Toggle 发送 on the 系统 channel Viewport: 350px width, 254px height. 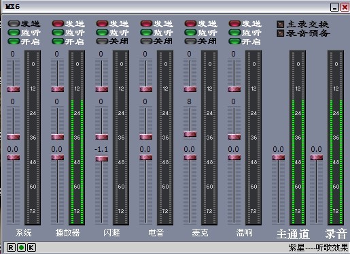pyautogui.click(x=14, y=23)
